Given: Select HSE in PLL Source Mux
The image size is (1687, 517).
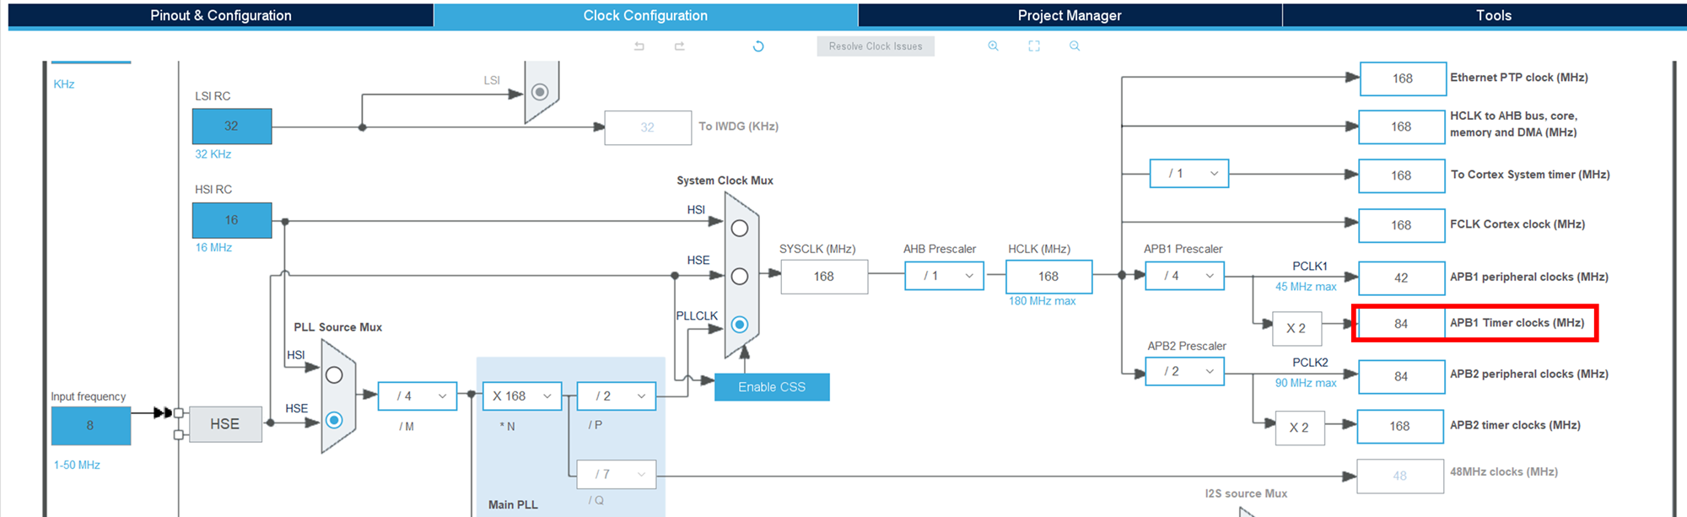Looking at the screenshot, I should coord(334,420).
